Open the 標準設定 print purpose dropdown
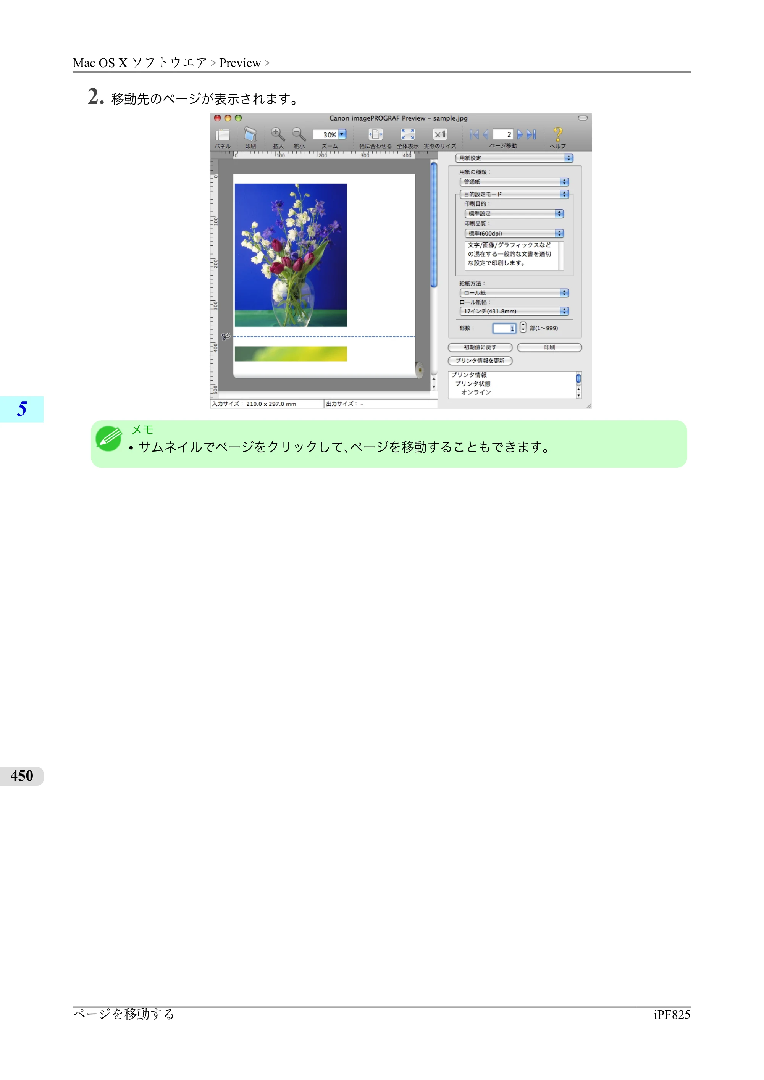 [514, 213]
